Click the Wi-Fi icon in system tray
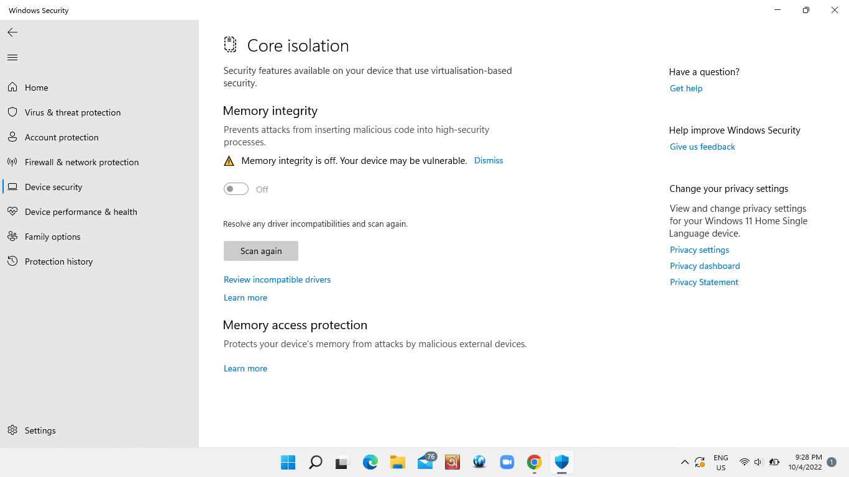This screenshot has width=849, height=477. pyautogui.click(x=744, y=462)
